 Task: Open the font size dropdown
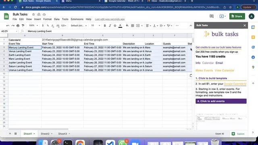pyautogui.click(x=96, y=25)
